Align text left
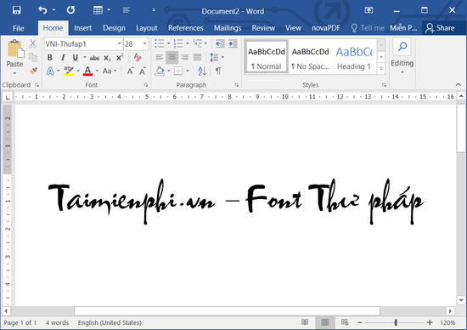The image size is (467, 330). 160,57
